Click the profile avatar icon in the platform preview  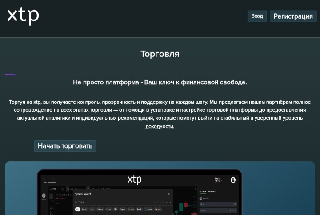click(x=233, y=180)
